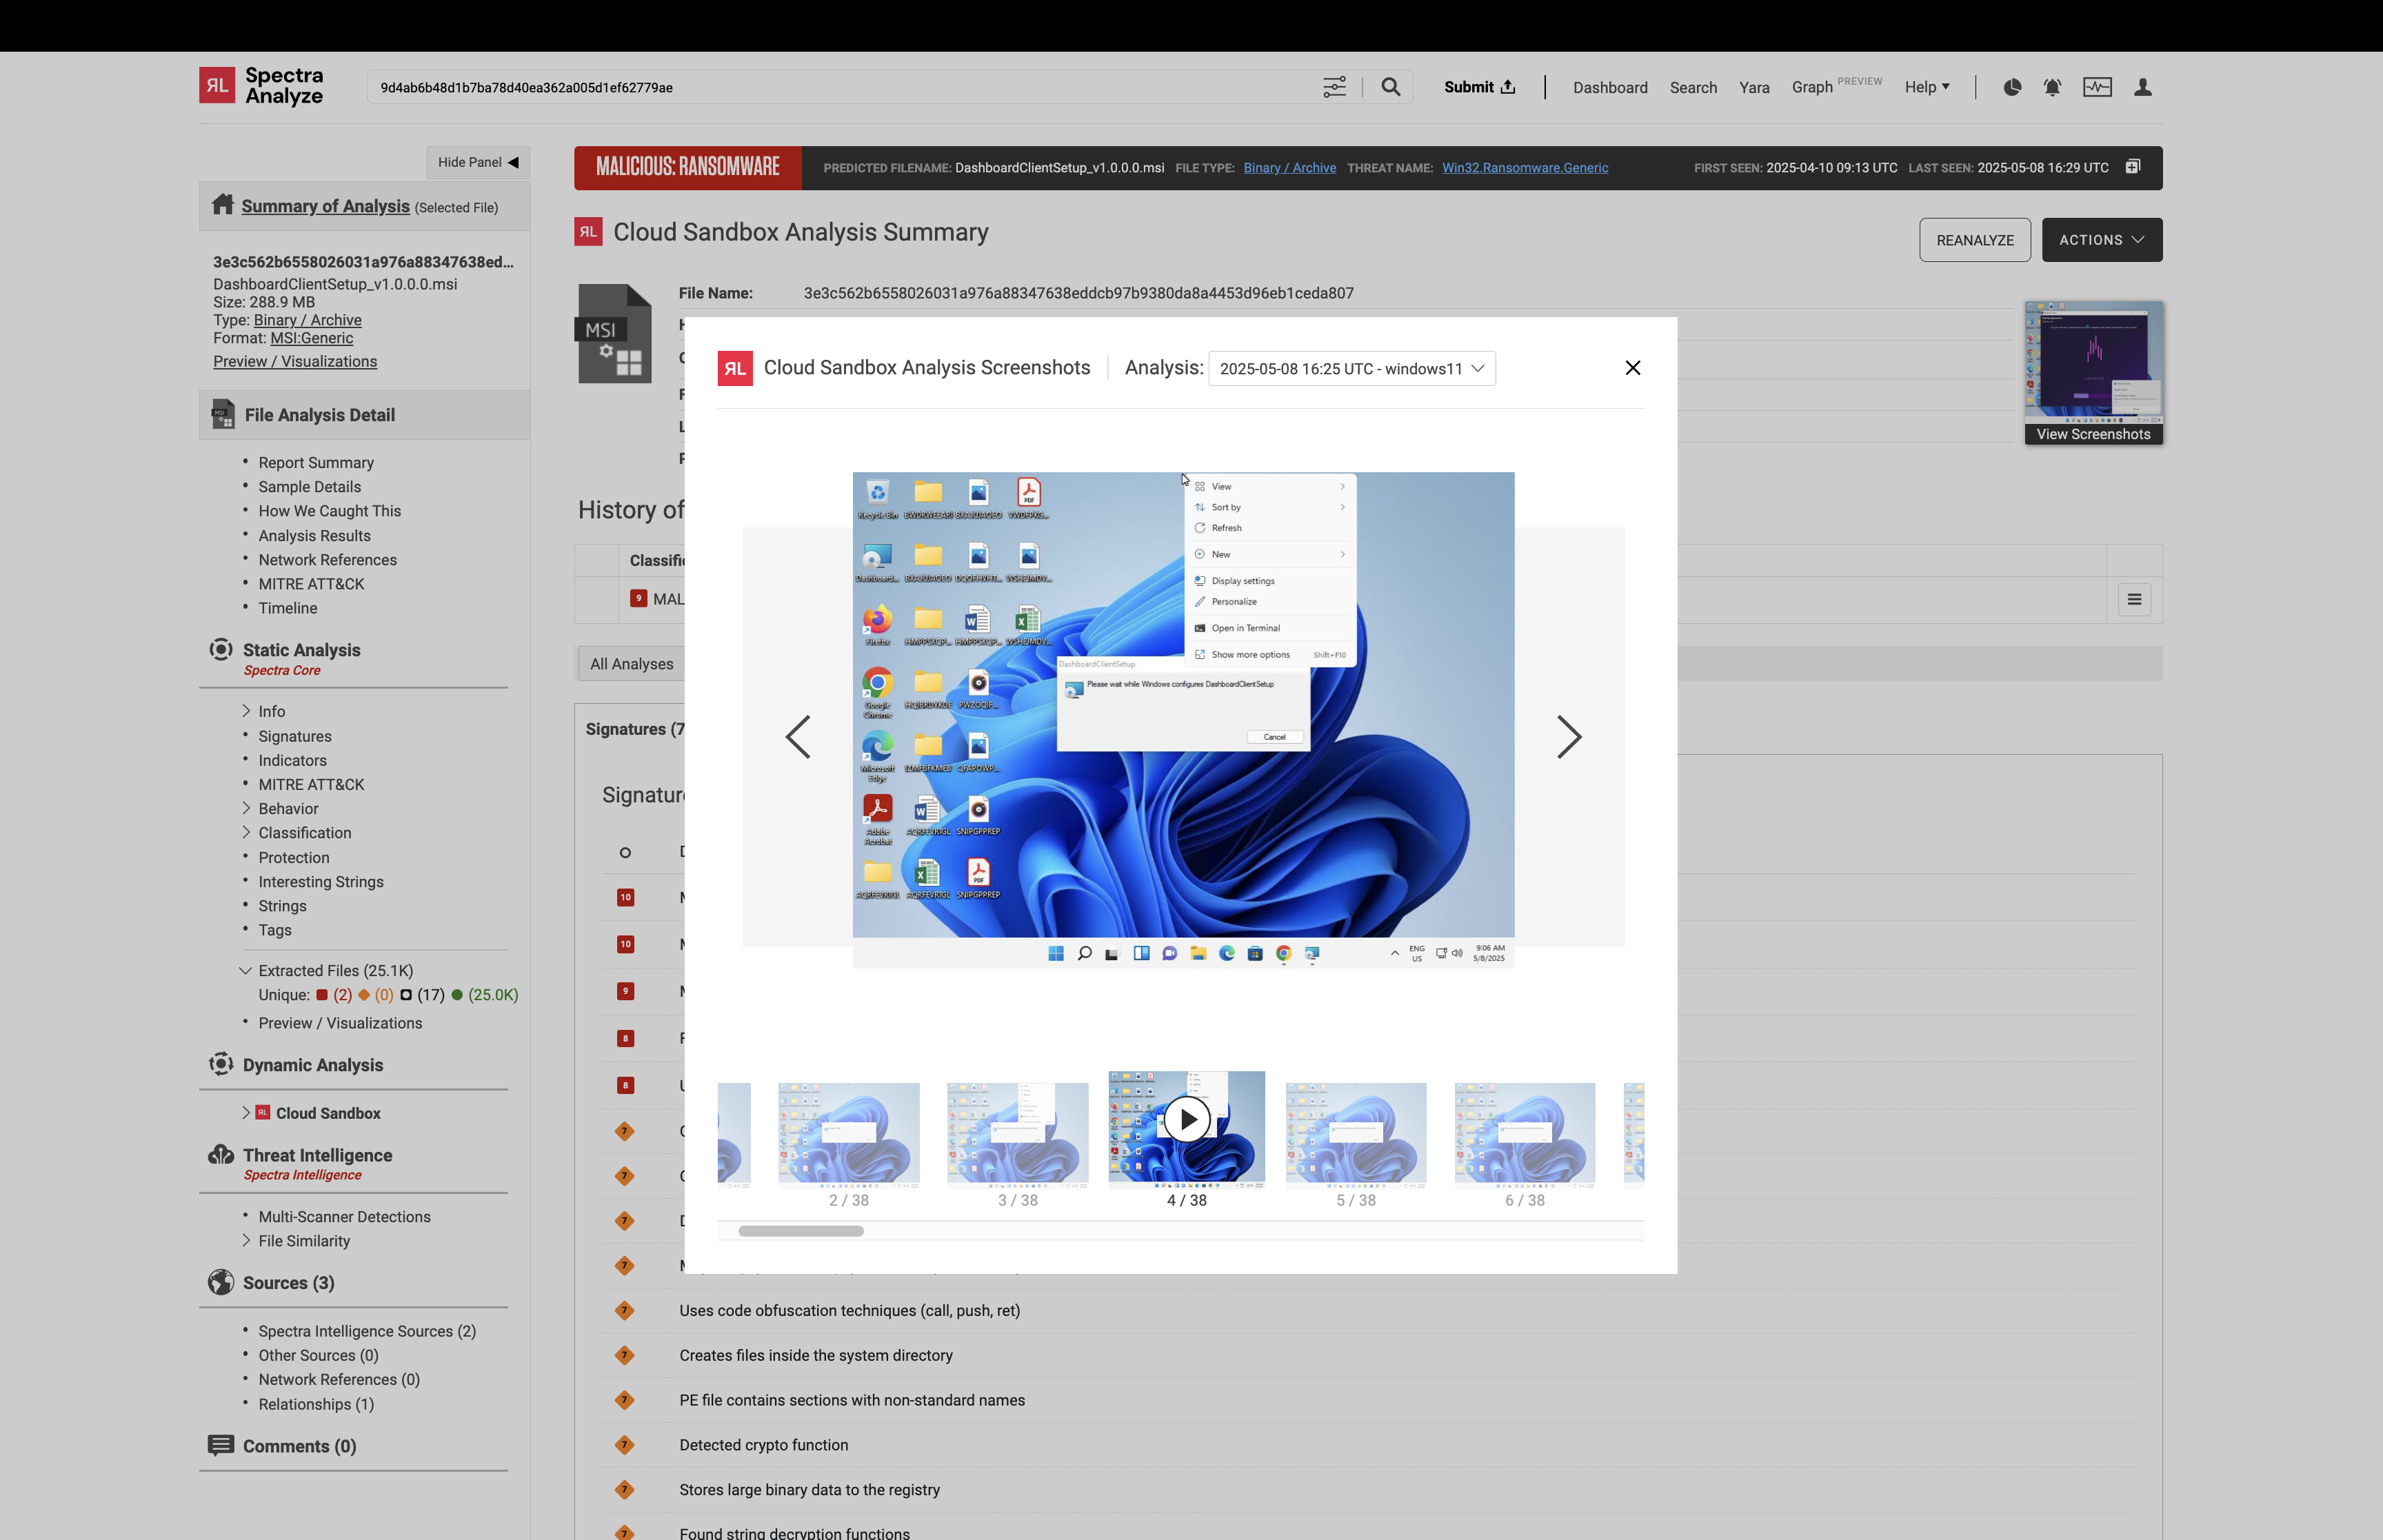Play the slideshow on thumbnail 4
Screen dimensions: 2383x1540
(1186, 1119)
